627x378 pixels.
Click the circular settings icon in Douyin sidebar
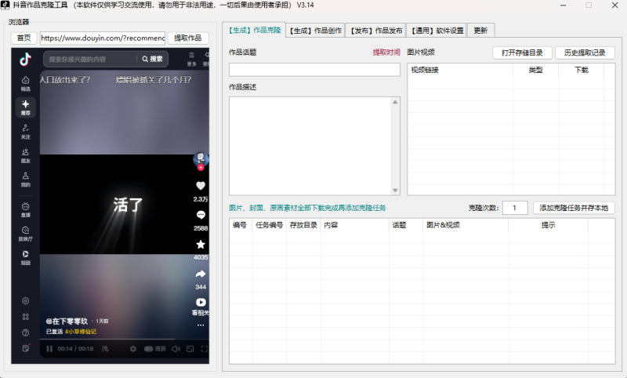click(x=26, y=301)
